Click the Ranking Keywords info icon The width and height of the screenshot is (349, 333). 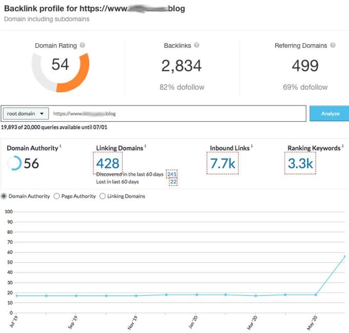point(342,147)
